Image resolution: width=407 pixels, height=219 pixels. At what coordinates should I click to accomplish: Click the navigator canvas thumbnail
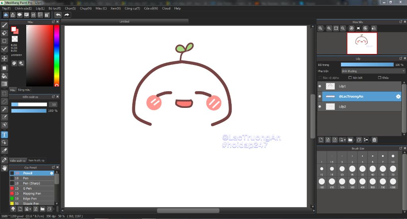(362, 43)
